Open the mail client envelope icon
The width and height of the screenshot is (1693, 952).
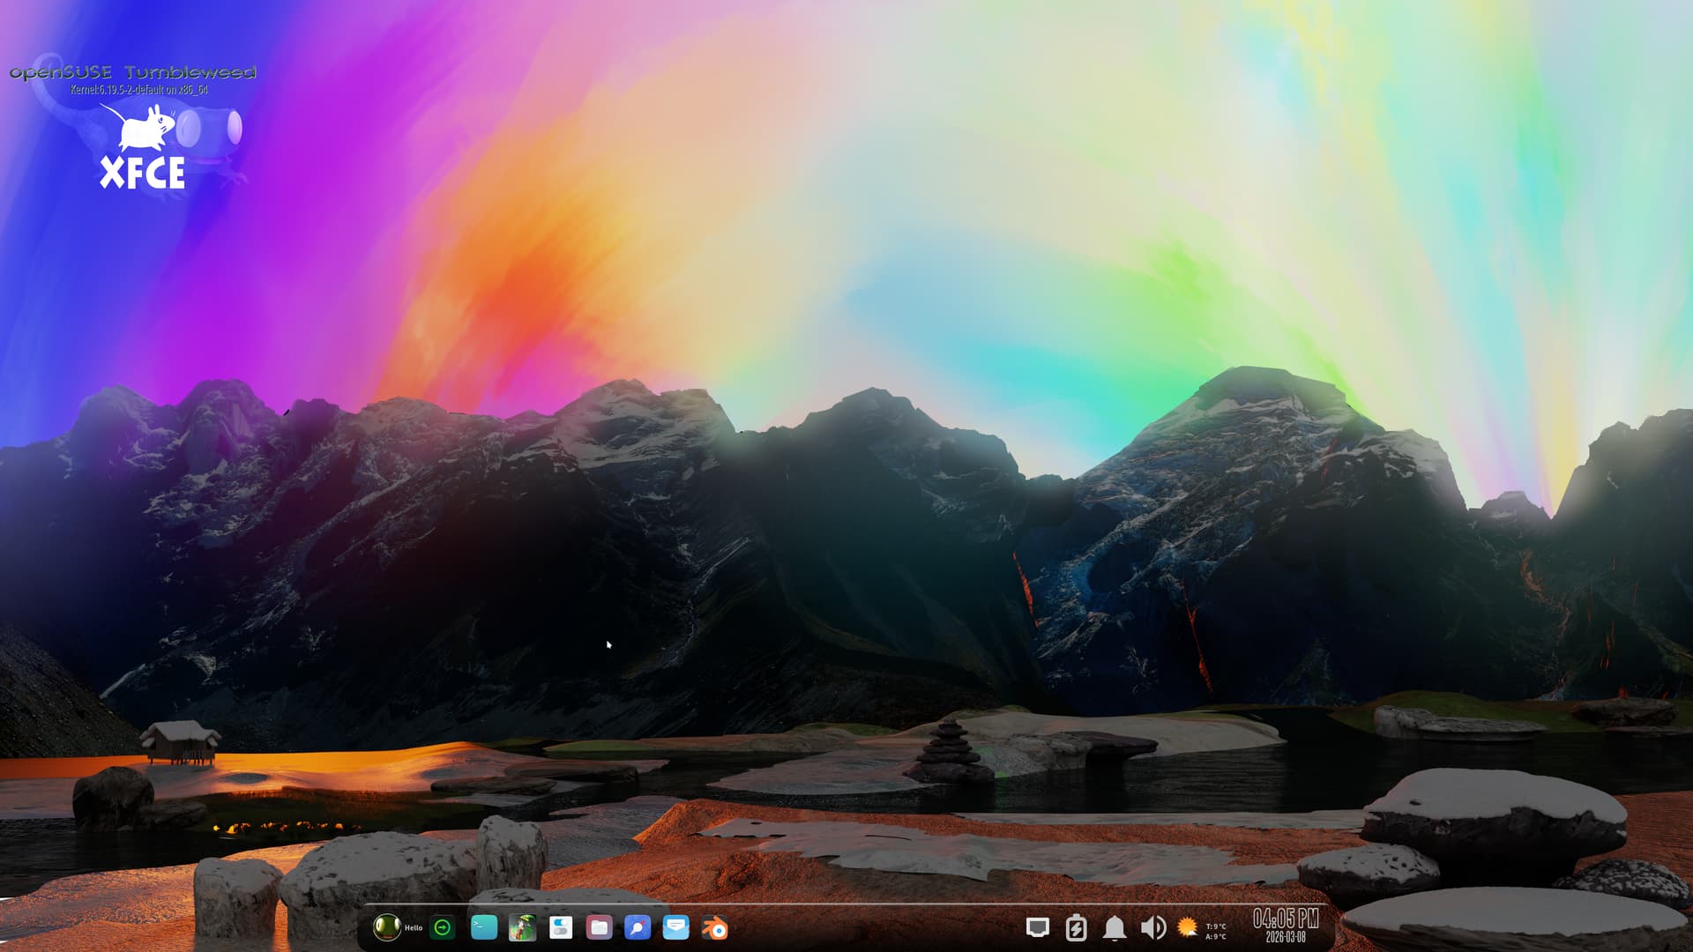pos(676,927)
